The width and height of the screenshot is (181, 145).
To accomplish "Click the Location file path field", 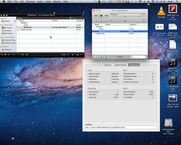I will [x=121, y=127].
